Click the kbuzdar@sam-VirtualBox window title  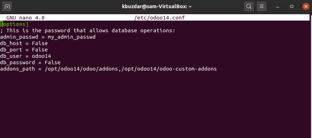coord(157,7)
